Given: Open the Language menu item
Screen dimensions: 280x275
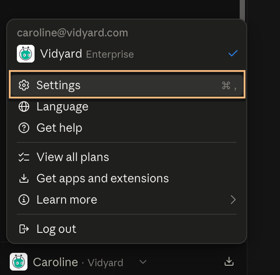Looking at the screenshot, I should click(x=127, y=106).
